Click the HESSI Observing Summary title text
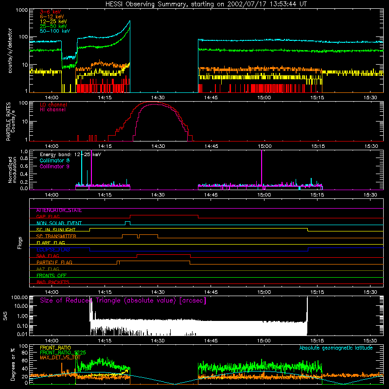Screen dimensions: 389x389 pos(206,4)
